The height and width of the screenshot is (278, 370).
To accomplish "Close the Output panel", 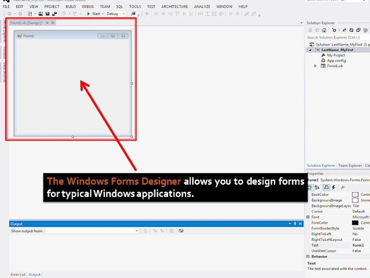I will 300,224.
